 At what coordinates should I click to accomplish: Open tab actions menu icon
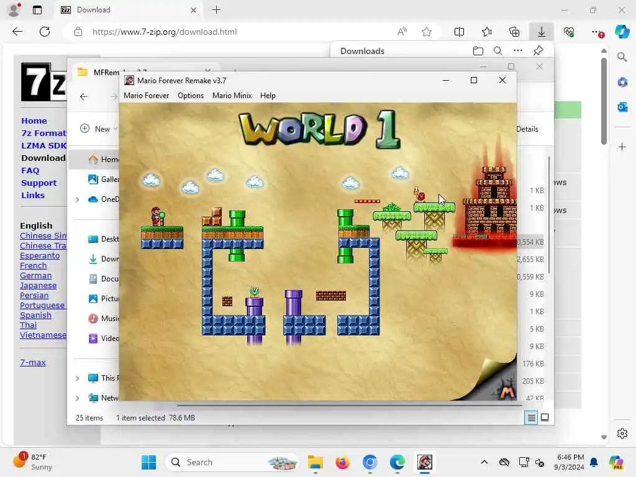point(37,10)
